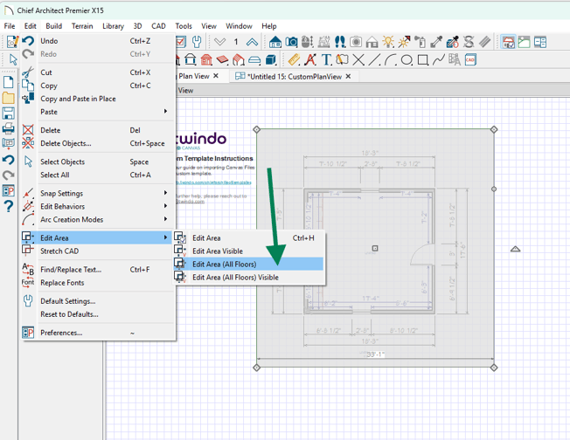Image resolution: width=570 pixels, height=440 pixels.
Task: Choose Edit Area Visible in submenu
Action: [x=248, y=251]
